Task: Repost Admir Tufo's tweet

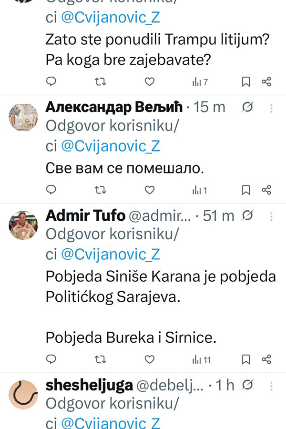Action: pos(100,359)
